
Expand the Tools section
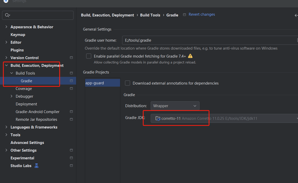click(x=6, y=135)
